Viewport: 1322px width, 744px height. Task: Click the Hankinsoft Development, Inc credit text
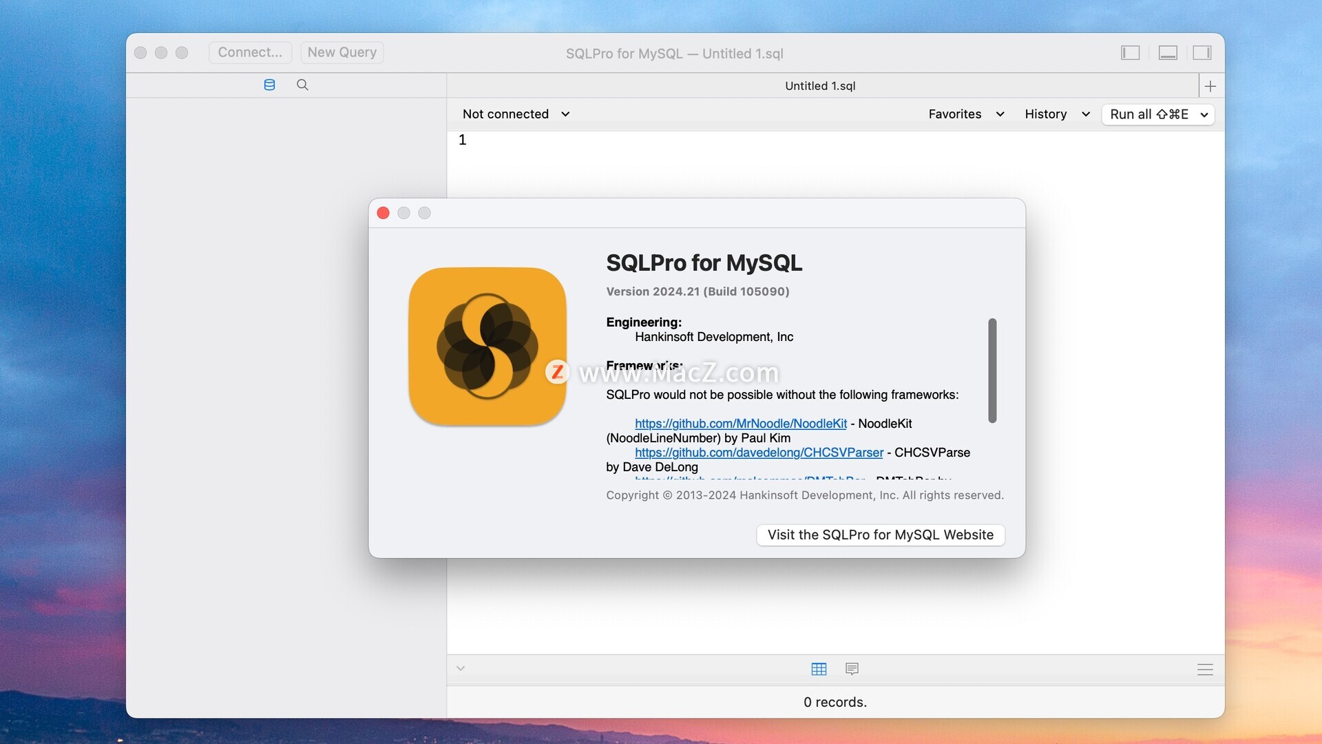(714, 337)
